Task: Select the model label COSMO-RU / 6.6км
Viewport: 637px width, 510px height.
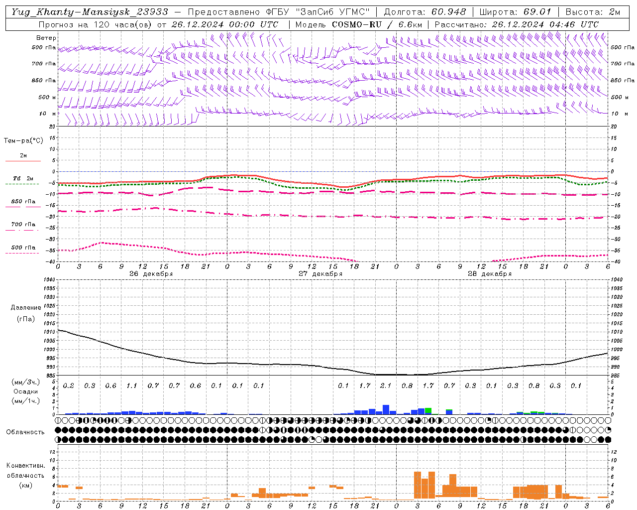Action: 377,24
